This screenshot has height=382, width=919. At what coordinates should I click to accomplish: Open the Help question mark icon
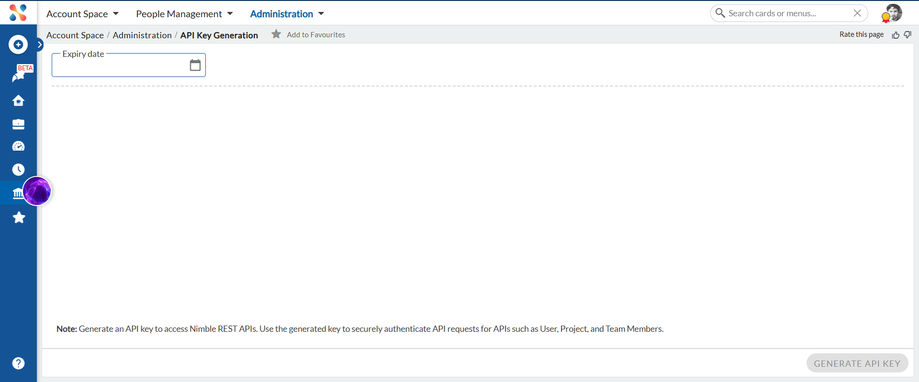[18, 363]
